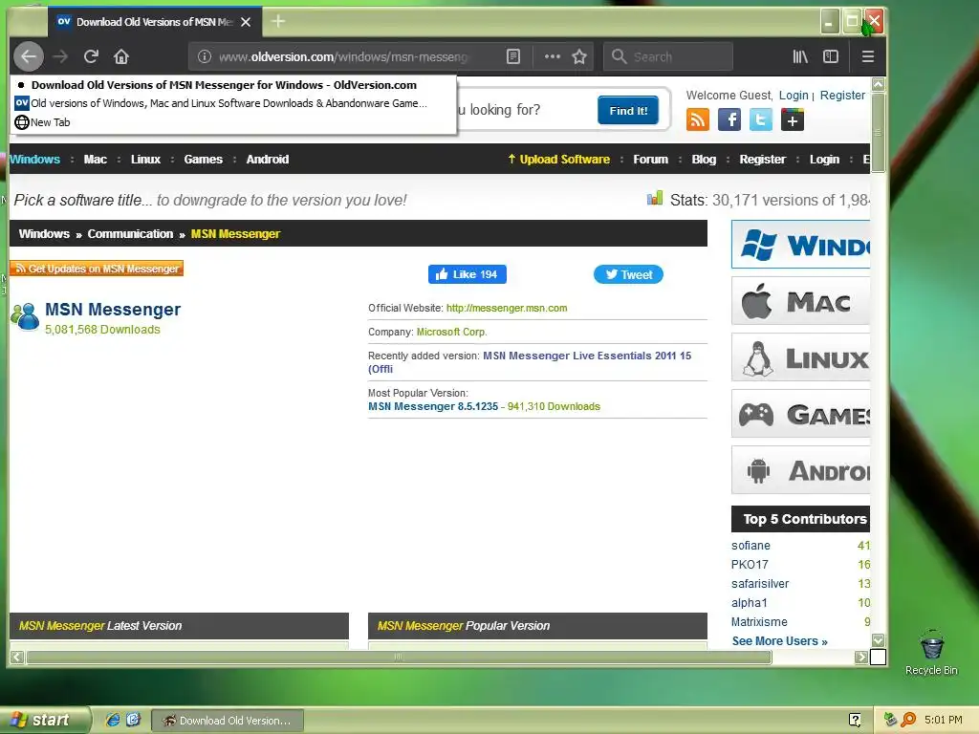Click See More Users link
Viewport: 979px width, 734px height.
tap(779, 641)
